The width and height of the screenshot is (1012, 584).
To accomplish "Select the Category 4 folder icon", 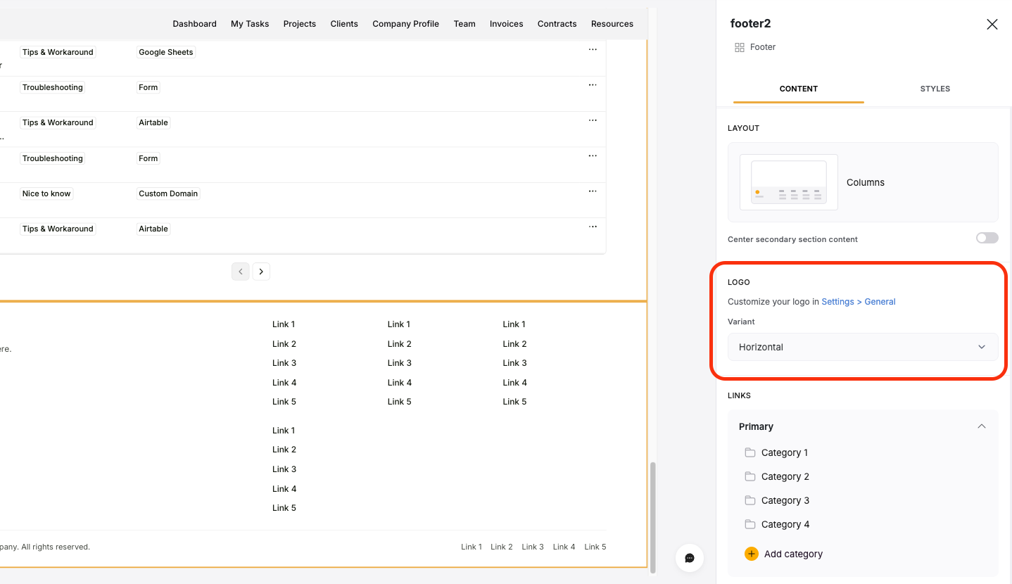I will tap(749, 524).
